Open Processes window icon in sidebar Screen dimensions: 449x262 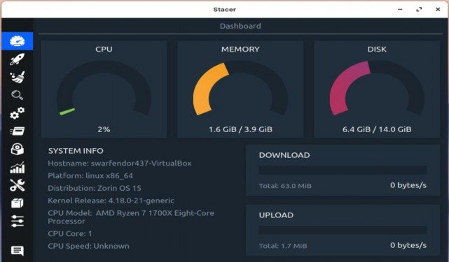[x=18, y=131]
